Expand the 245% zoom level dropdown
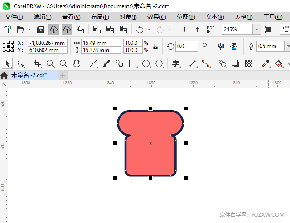The height and width of the screenshot is (223, 290). click(256, 29)
